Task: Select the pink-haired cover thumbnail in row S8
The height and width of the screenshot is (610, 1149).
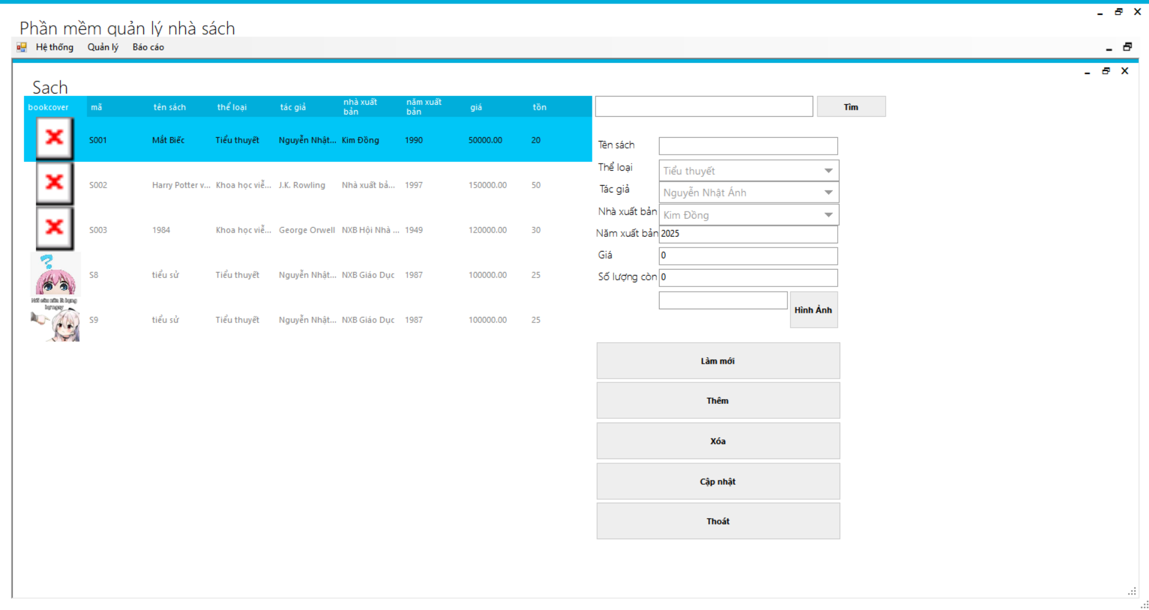Action: pos(55,276)
